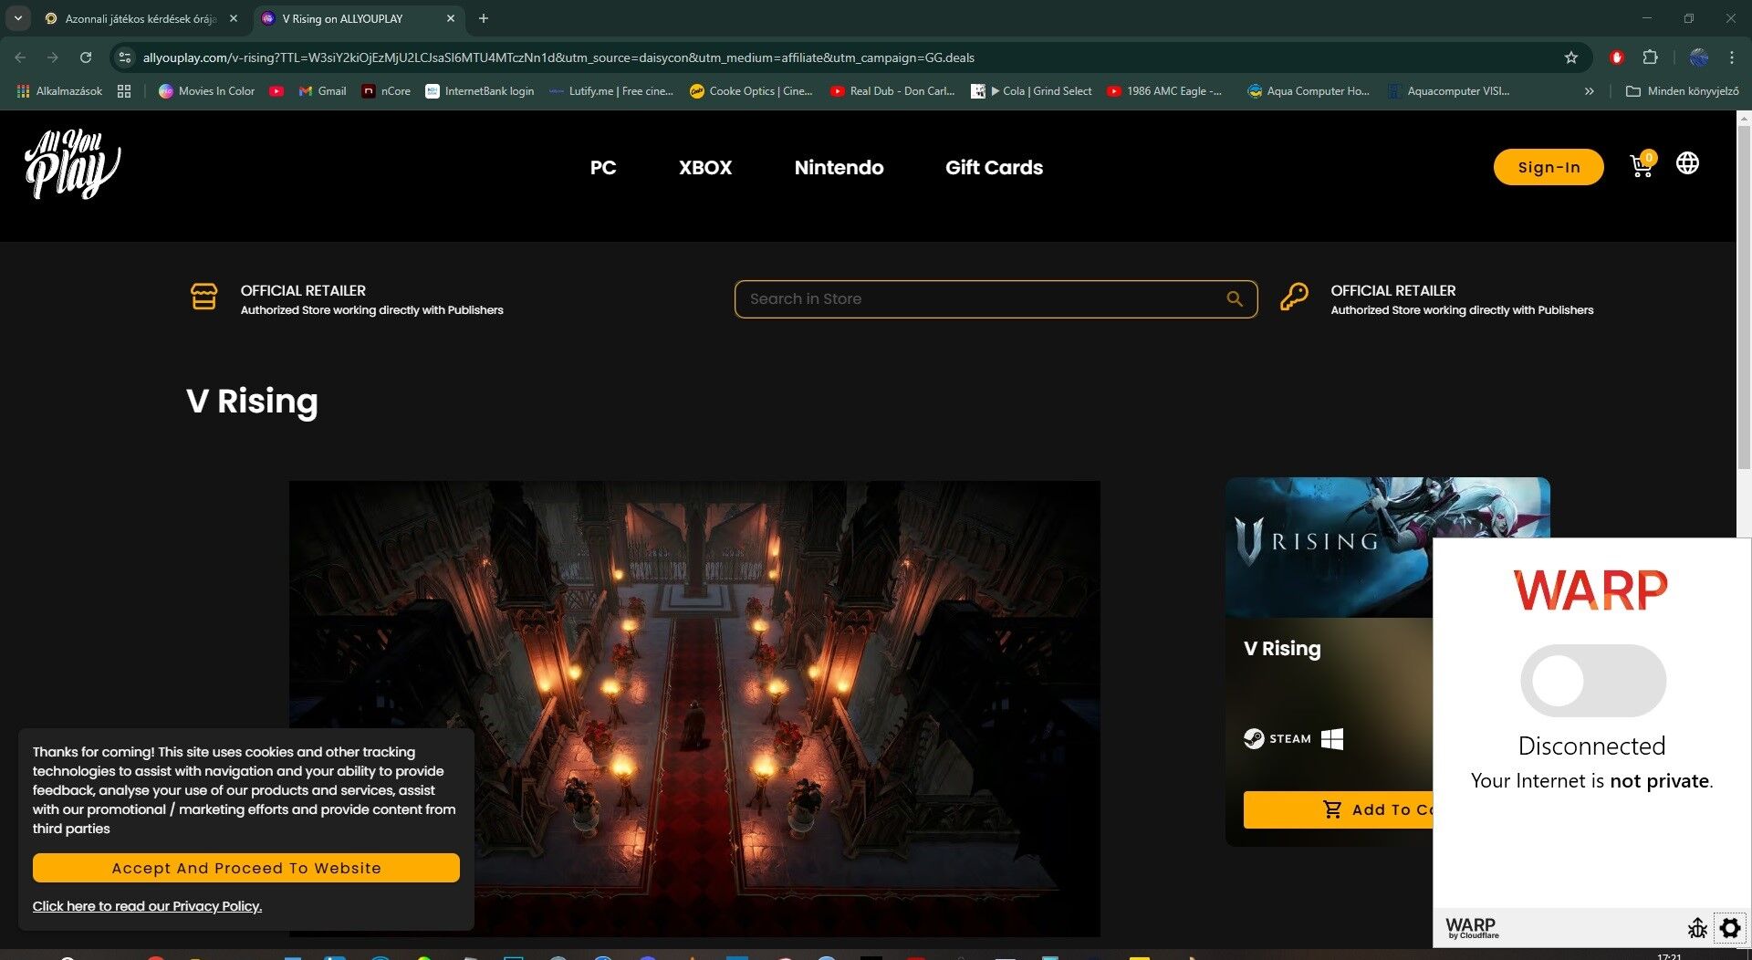Open the Cooke Optics bookmark
This screenshot has width=1752, height=960.
click(x=751, y=91)
